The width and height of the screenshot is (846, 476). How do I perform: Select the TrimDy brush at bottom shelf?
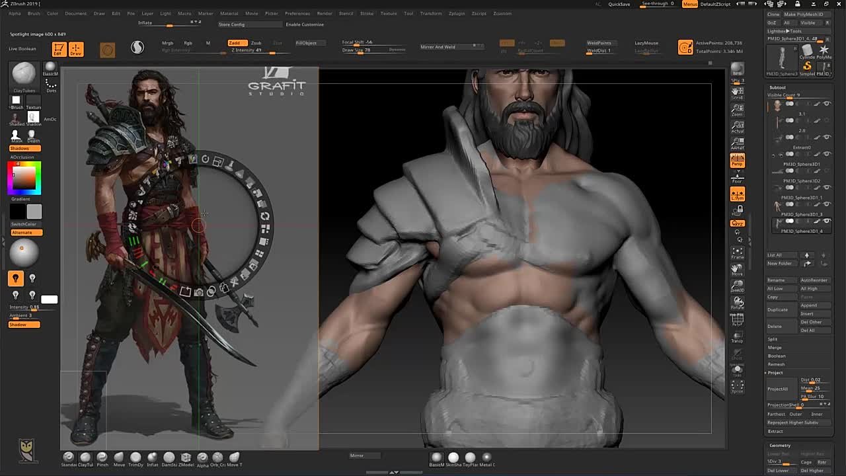(x=135, y=459)
